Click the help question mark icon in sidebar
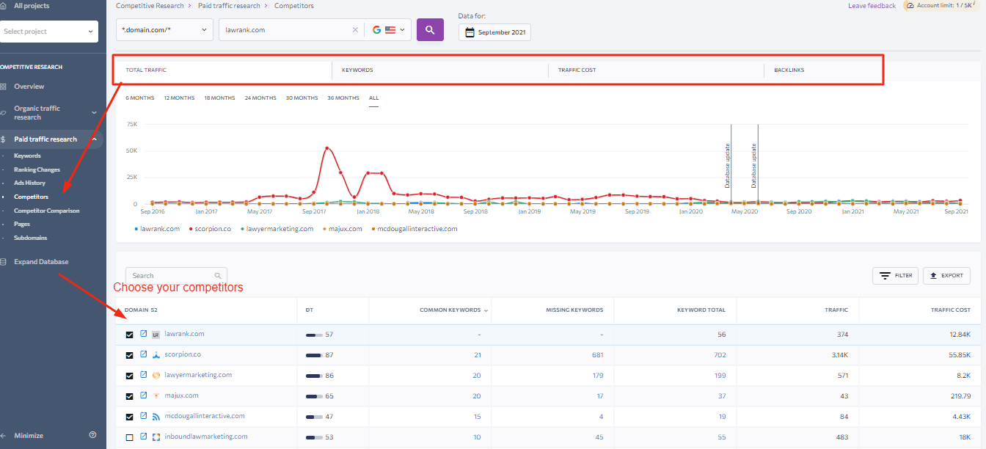Viewport: 986px width, 449px height. click(92, 435)
